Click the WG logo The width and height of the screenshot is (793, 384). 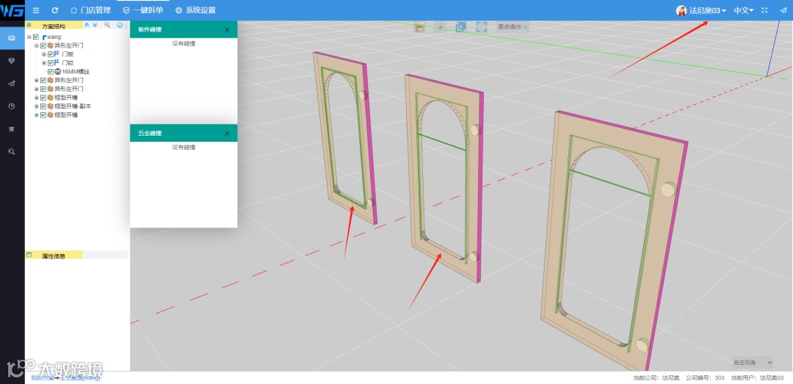point(12,10)
